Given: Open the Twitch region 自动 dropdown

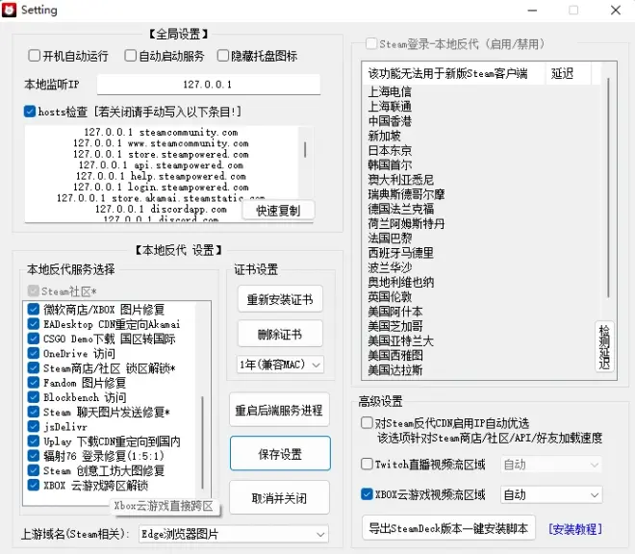Looking at the screenshot, I should point(551,465).
